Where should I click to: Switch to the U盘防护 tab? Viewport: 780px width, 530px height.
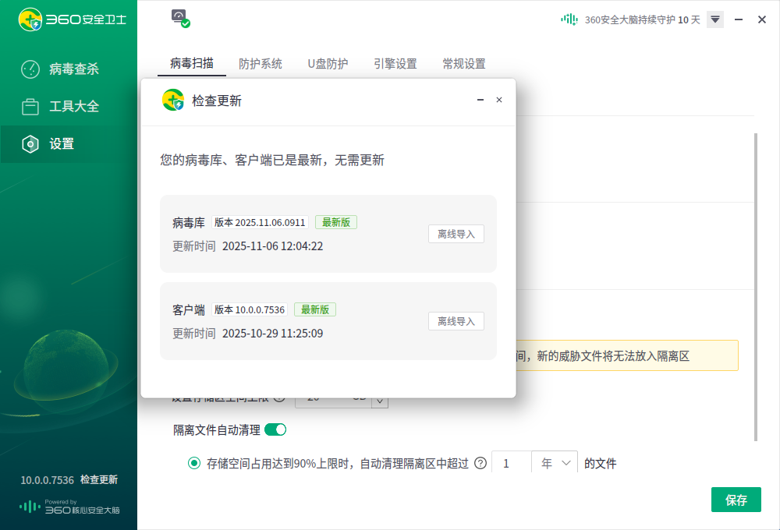click(328, 64)
